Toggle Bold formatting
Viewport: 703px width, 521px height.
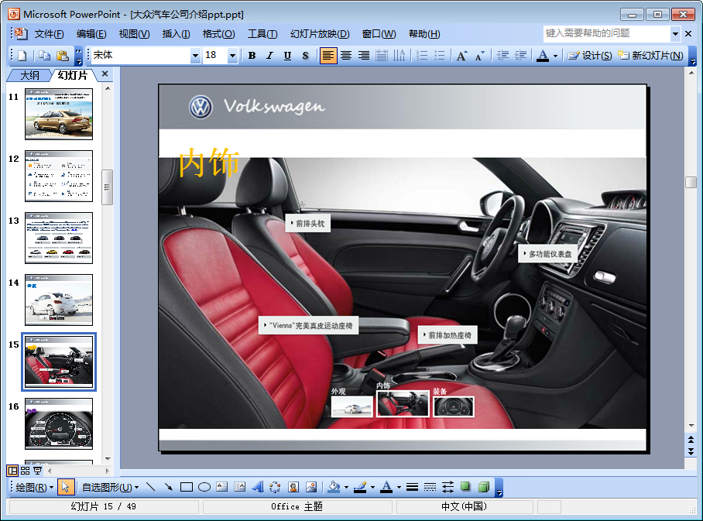pyautogui.click(x=252, y=56)
